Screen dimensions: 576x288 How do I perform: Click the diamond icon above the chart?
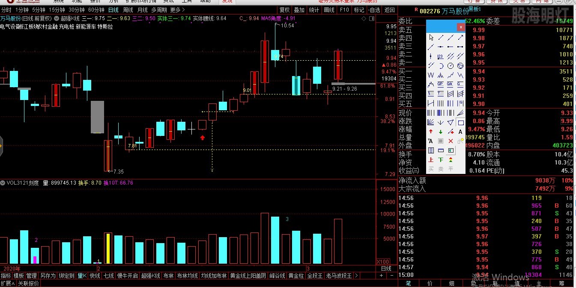[x=364, y=18]
